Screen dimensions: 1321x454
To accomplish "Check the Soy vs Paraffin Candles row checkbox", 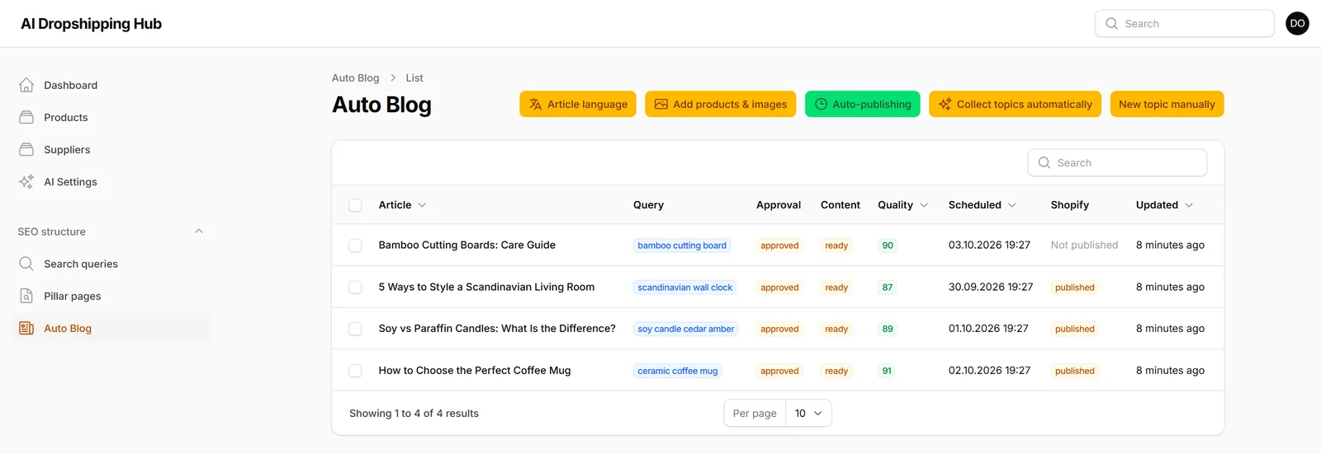I will [355, 329].
